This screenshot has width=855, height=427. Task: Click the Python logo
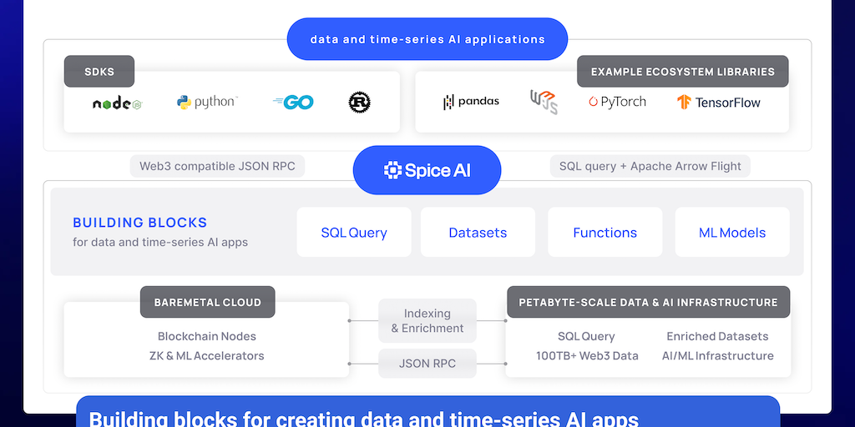[207, 102]
